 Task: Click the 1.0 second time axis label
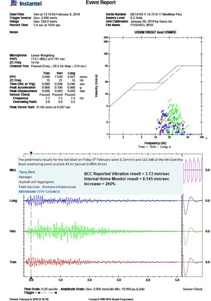tap(60, 280)
